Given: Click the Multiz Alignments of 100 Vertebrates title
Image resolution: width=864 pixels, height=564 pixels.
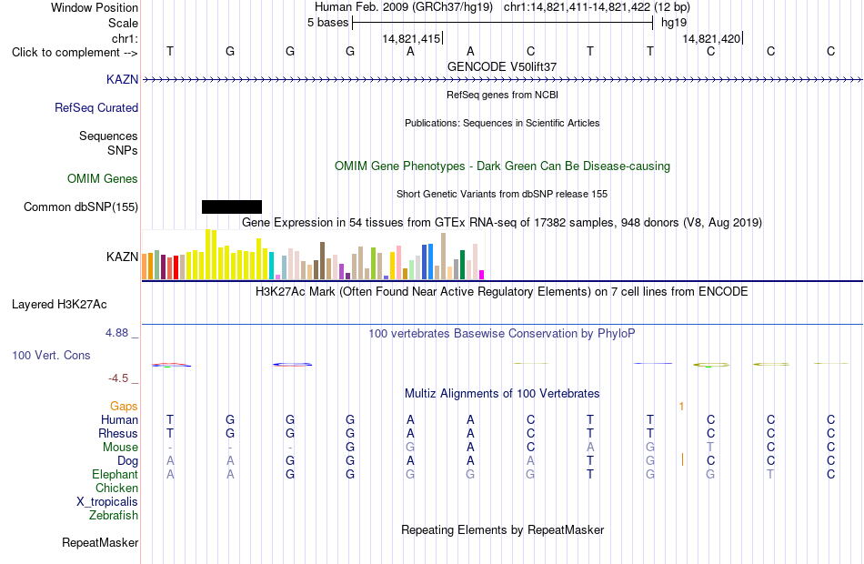Looking at the screenshot, I should 502,394.
